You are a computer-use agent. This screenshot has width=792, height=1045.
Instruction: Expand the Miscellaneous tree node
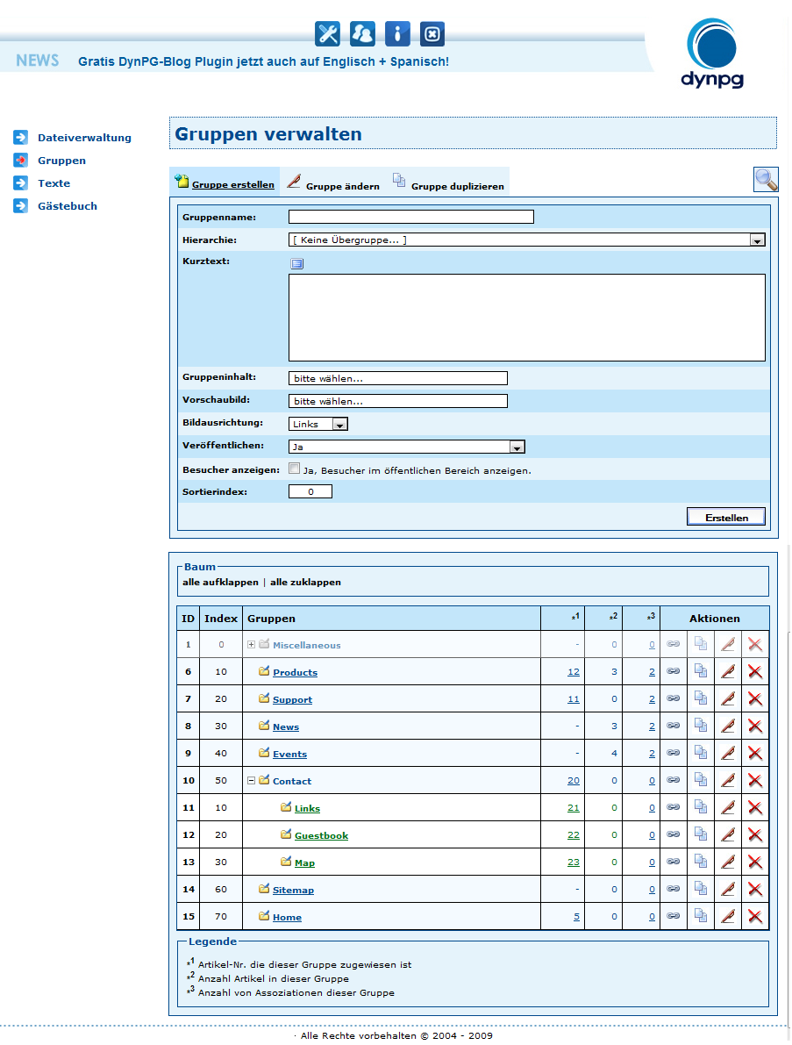(252, 645)
